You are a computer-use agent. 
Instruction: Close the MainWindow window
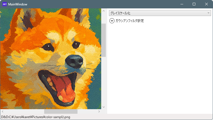pos(206,4)
